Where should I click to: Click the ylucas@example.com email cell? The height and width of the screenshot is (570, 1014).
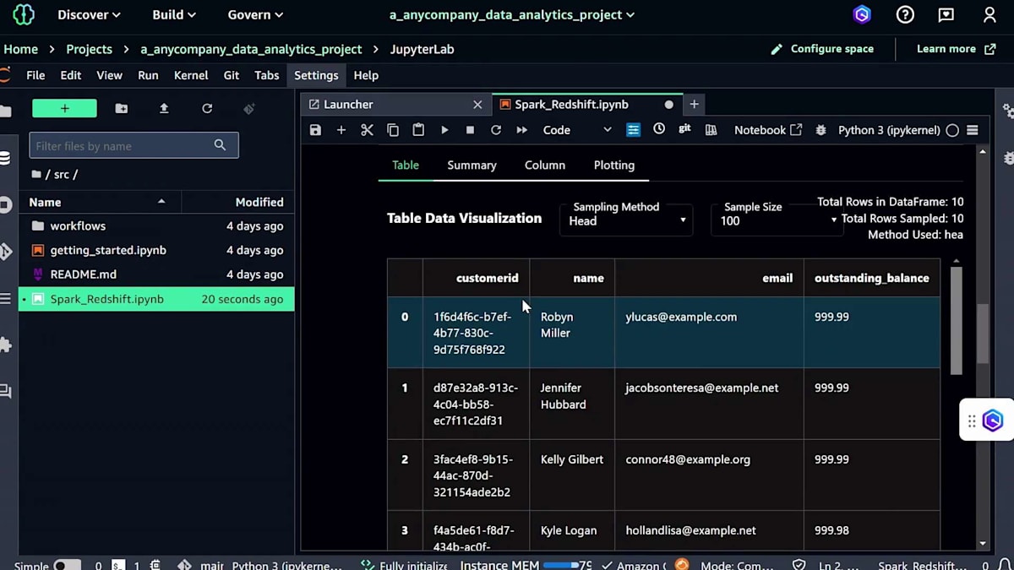(709, 333)
